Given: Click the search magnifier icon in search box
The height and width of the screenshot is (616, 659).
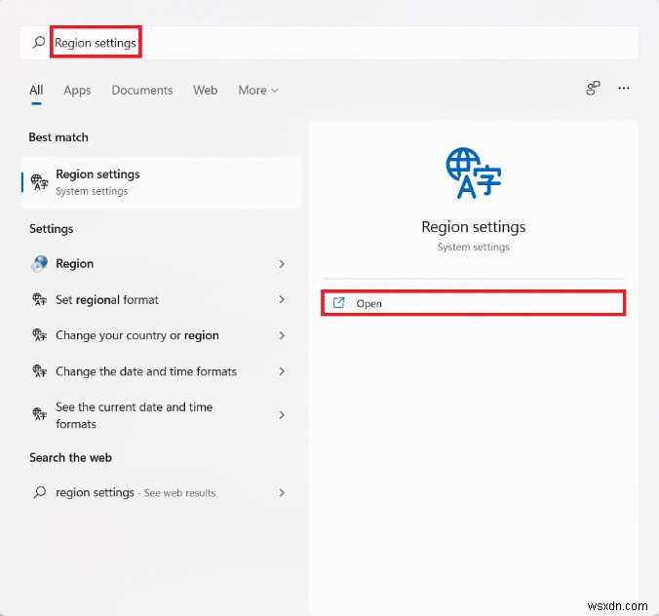Looking at the screenshot, I should coord(39,42).
